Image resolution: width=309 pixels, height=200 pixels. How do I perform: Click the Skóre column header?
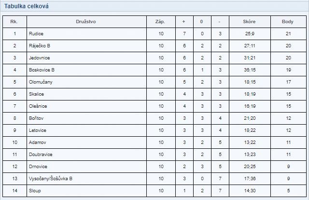pos(249,22)
